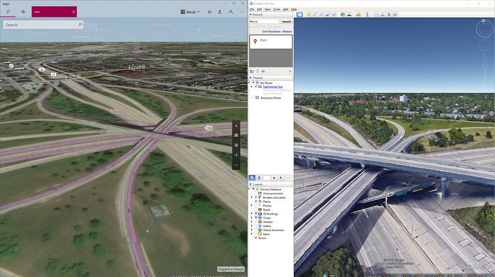Collapse the Search panel header
This screenshot has width=495, height=277.
[271, 14]
